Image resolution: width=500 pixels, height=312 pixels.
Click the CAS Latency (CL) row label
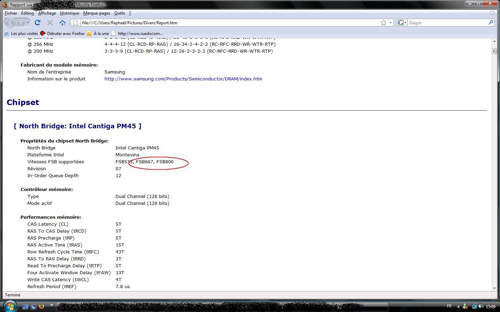(x=48, y=224)
